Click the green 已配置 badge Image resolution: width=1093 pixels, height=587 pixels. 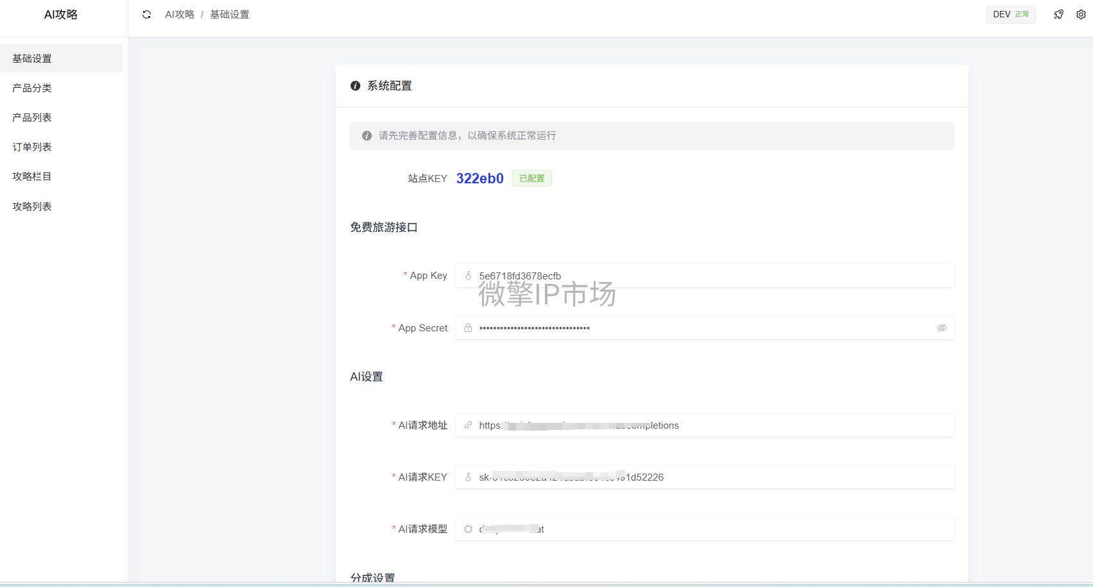coord(531,178)
